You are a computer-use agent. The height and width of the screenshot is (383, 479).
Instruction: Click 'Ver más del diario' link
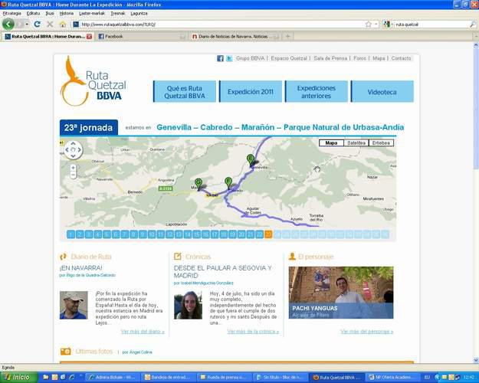click(143, 332)
